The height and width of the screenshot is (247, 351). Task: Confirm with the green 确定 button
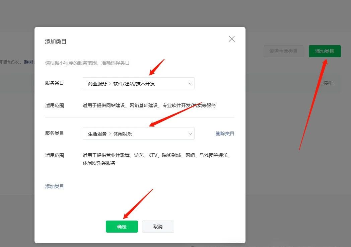pyautogui.click(x=122, y=227)
